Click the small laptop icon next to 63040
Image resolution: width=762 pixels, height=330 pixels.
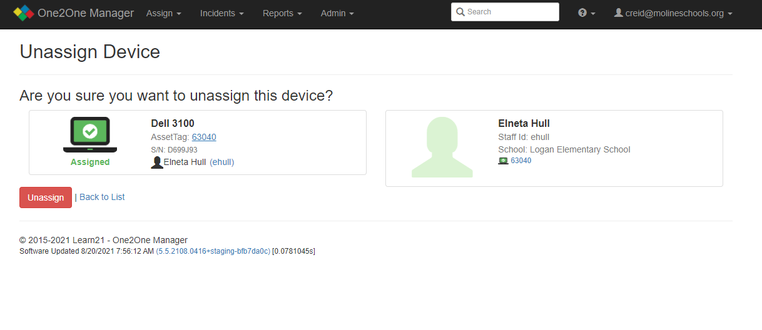pos(503,161)
